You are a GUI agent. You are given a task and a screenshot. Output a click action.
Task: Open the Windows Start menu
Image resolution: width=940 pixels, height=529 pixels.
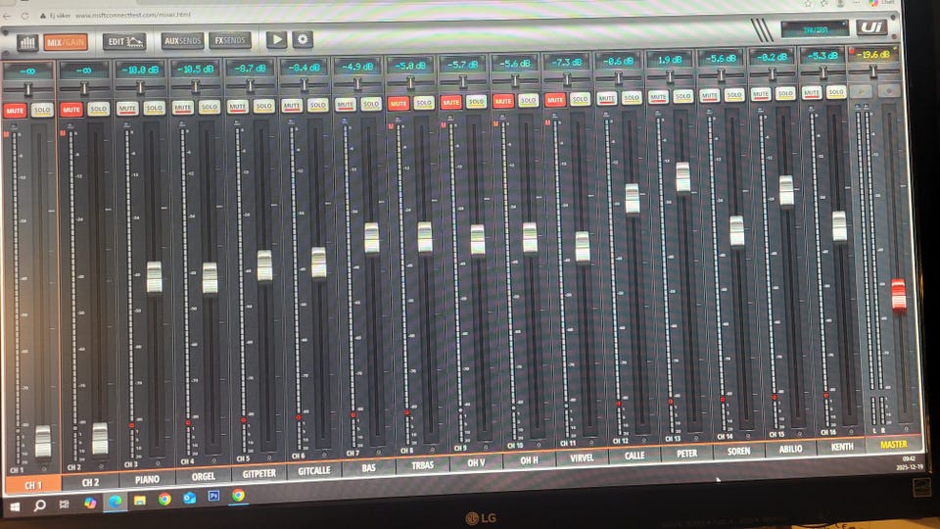pyautogui.click(x=15, y=506)
